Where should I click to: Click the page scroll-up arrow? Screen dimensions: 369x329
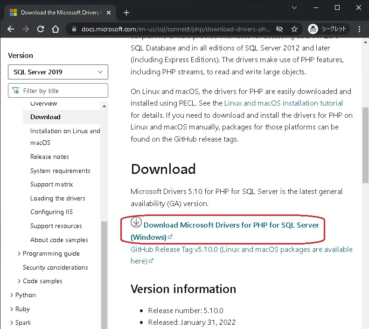365,43
